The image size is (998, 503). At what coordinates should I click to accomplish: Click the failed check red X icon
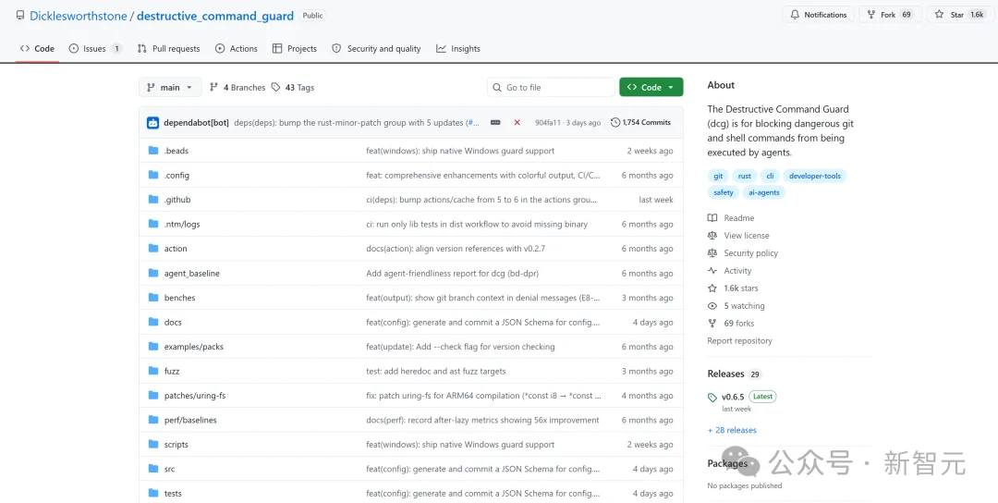pos(517,122)
